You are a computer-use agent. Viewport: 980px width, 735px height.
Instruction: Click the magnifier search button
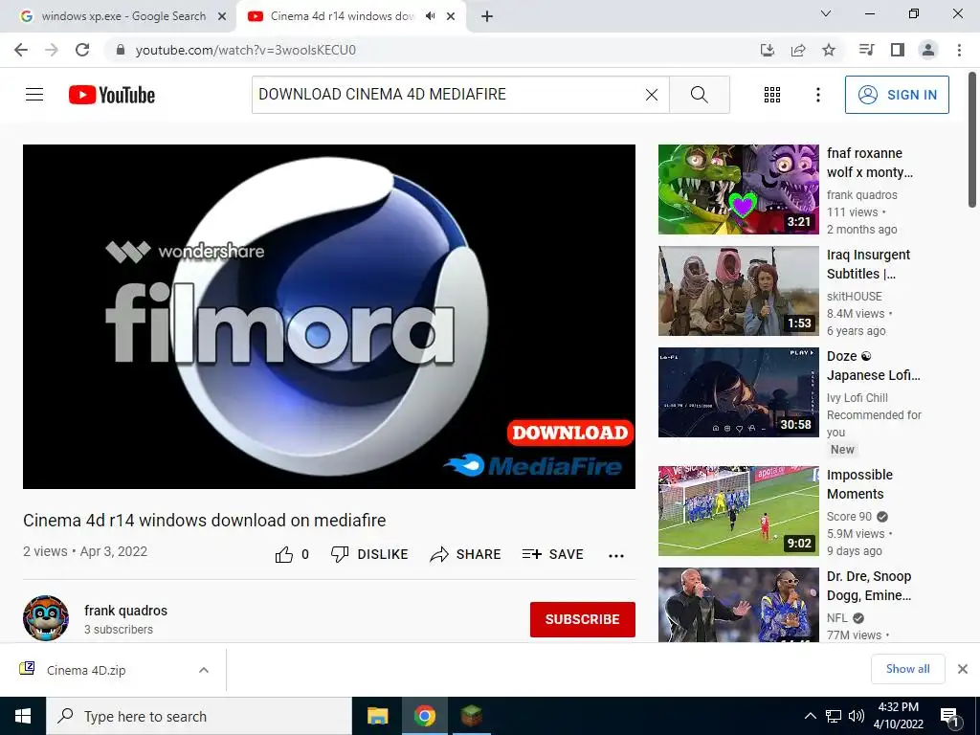[700, 95]
